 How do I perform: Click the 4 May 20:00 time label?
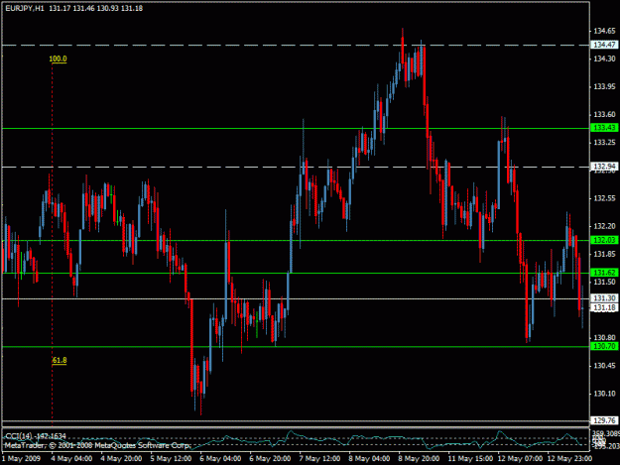coord(121,459)
